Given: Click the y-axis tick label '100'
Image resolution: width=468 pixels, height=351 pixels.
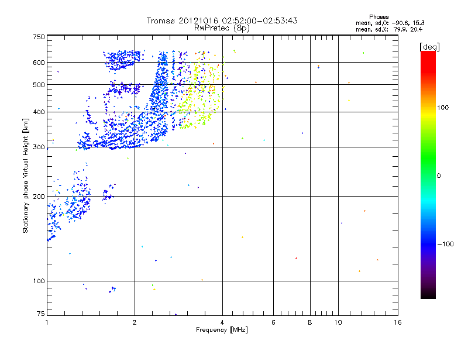Looking at the screenshot, I should pyautogui.click(x=39, y=281).
